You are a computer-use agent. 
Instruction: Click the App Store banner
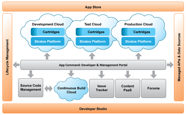(x=93, y=6)
